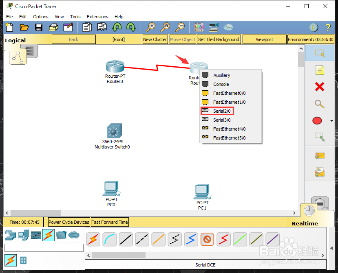The image size is (338, 273).
Task: Click Fast Forward Time button
Action: 110,222
